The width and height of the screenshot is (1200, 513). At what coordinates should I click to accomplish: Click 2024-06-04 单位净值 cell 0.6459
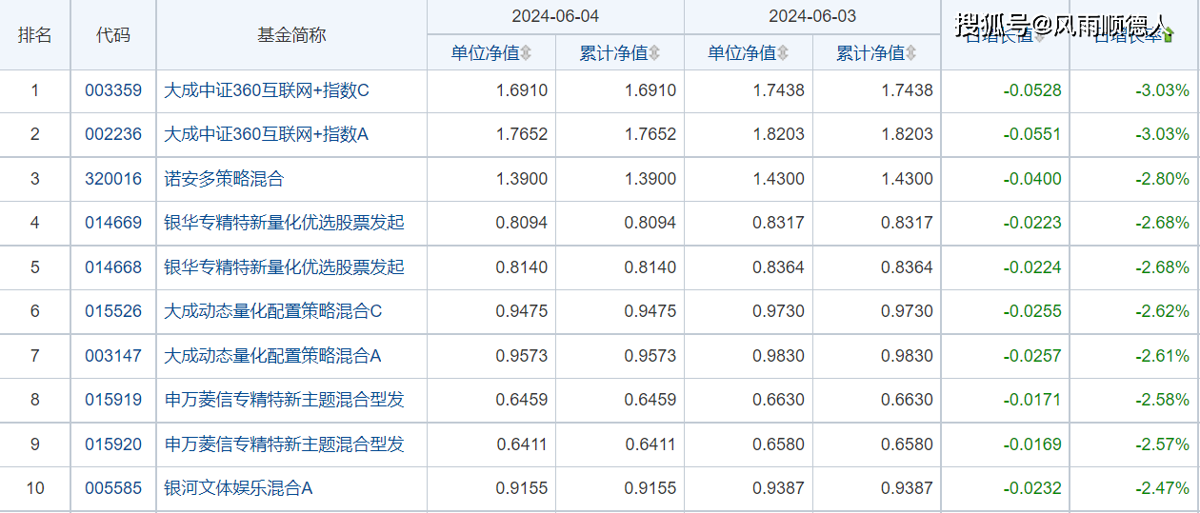pos(522,400)
